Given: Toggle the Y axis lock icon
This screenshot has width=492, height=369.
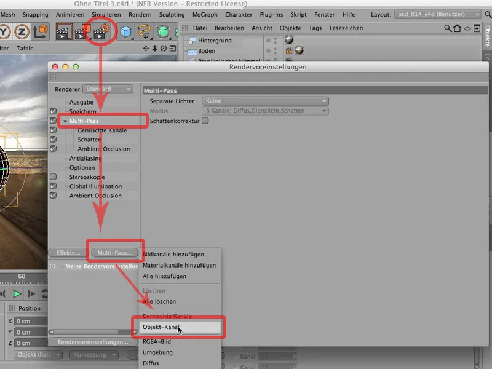Looking at the screenshot, I should (x=4, y=32).
